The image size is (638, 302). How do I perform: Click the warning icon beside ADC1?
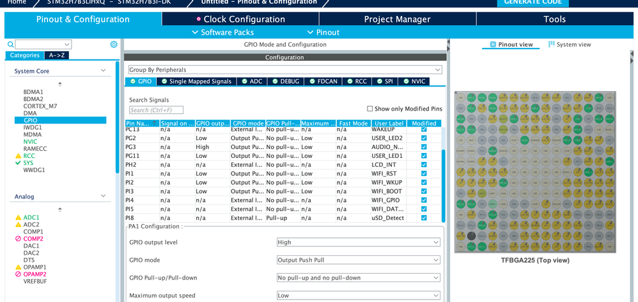(x=18, y=218)
